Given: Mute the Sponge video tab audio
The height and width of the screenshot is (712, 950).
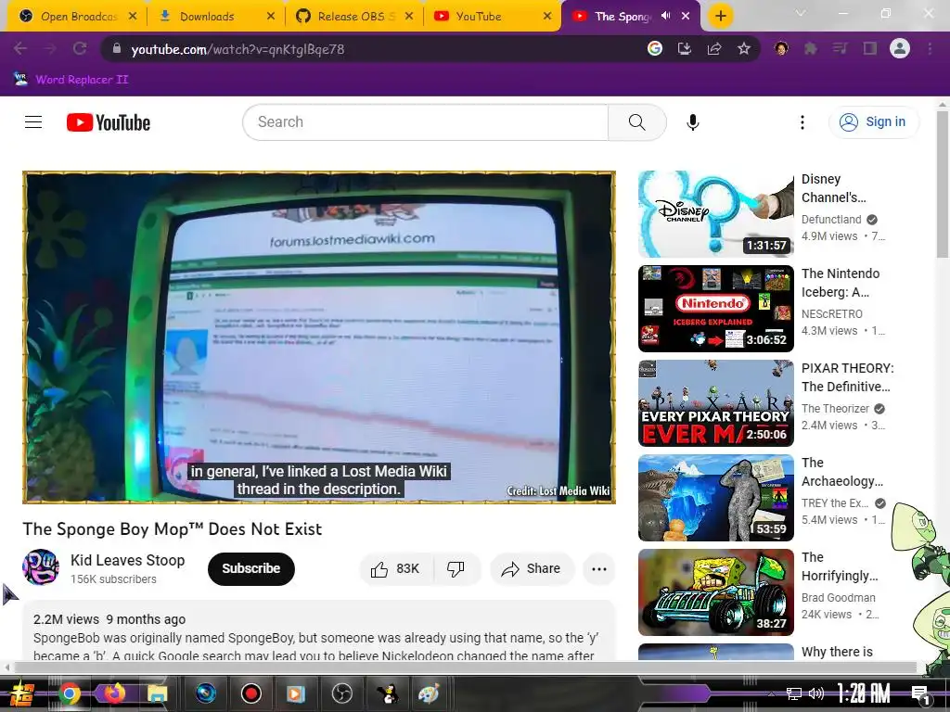Looking at the screenshot, I should (666, 16).
